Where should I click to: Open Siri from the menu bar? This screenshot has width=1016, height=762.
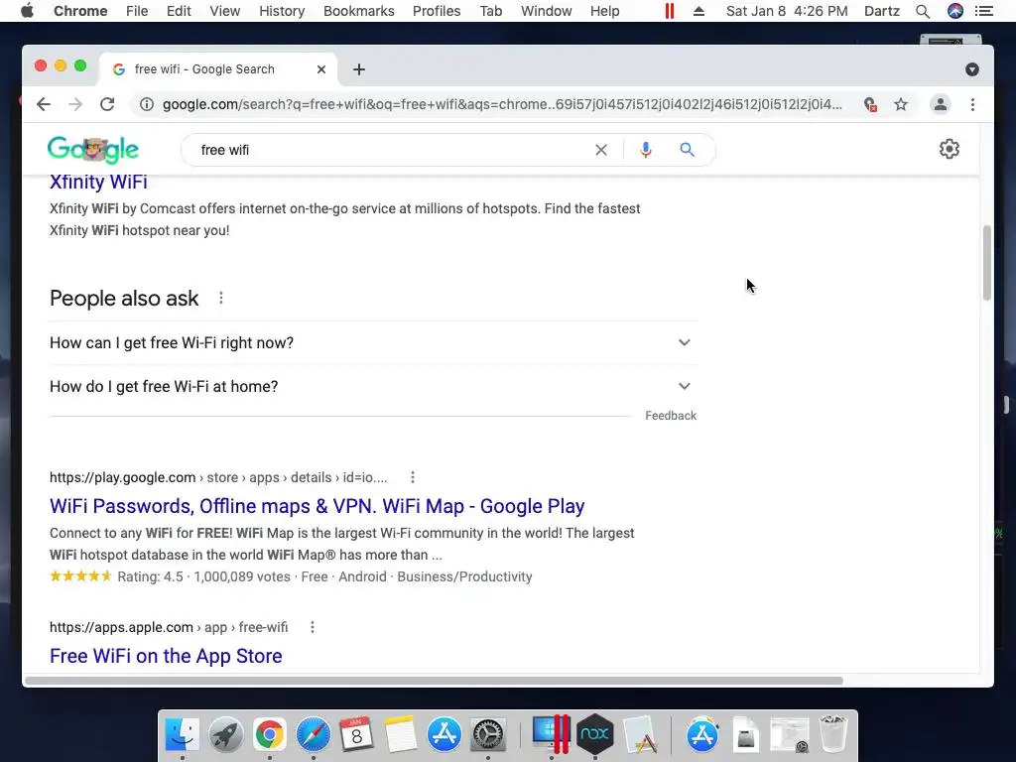point(955,11)
